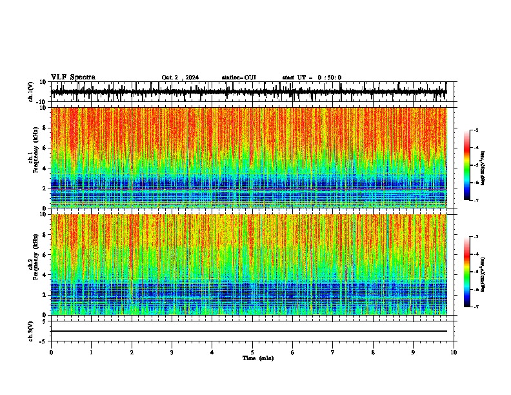
Task: Click the time axis tick label '2'
Action: 132,352
